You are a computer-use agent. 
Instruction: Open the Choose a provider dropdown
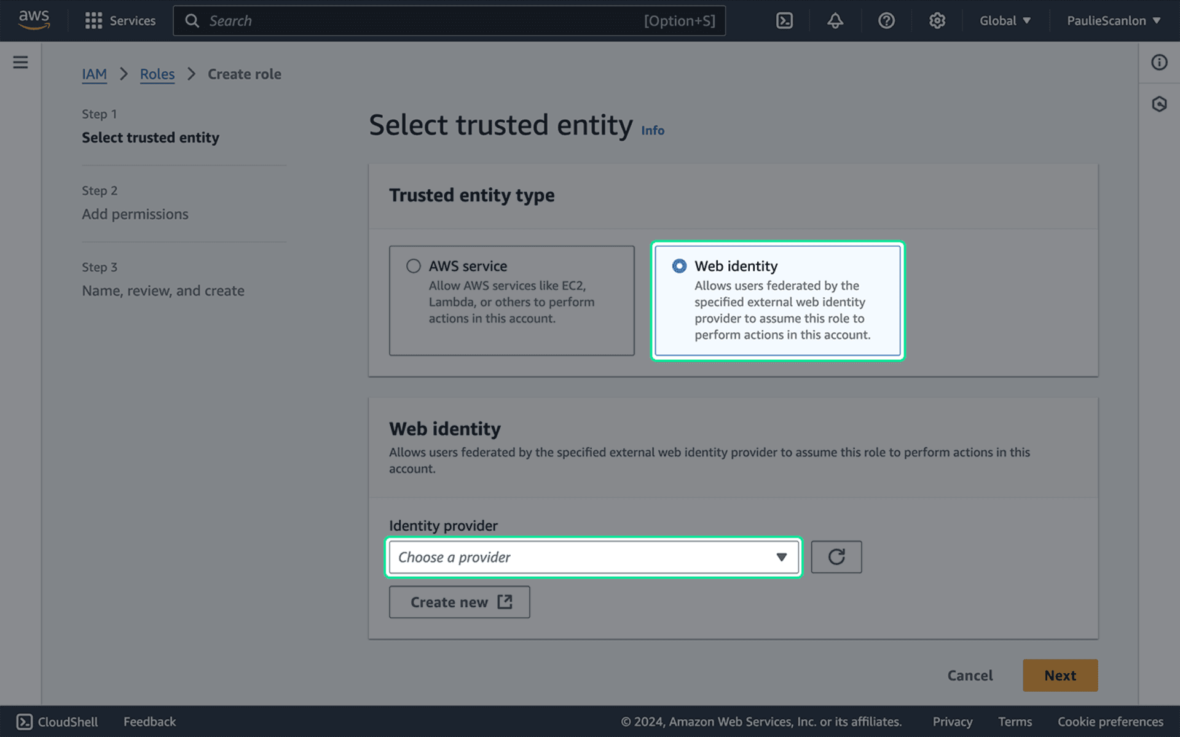(592, 556)
